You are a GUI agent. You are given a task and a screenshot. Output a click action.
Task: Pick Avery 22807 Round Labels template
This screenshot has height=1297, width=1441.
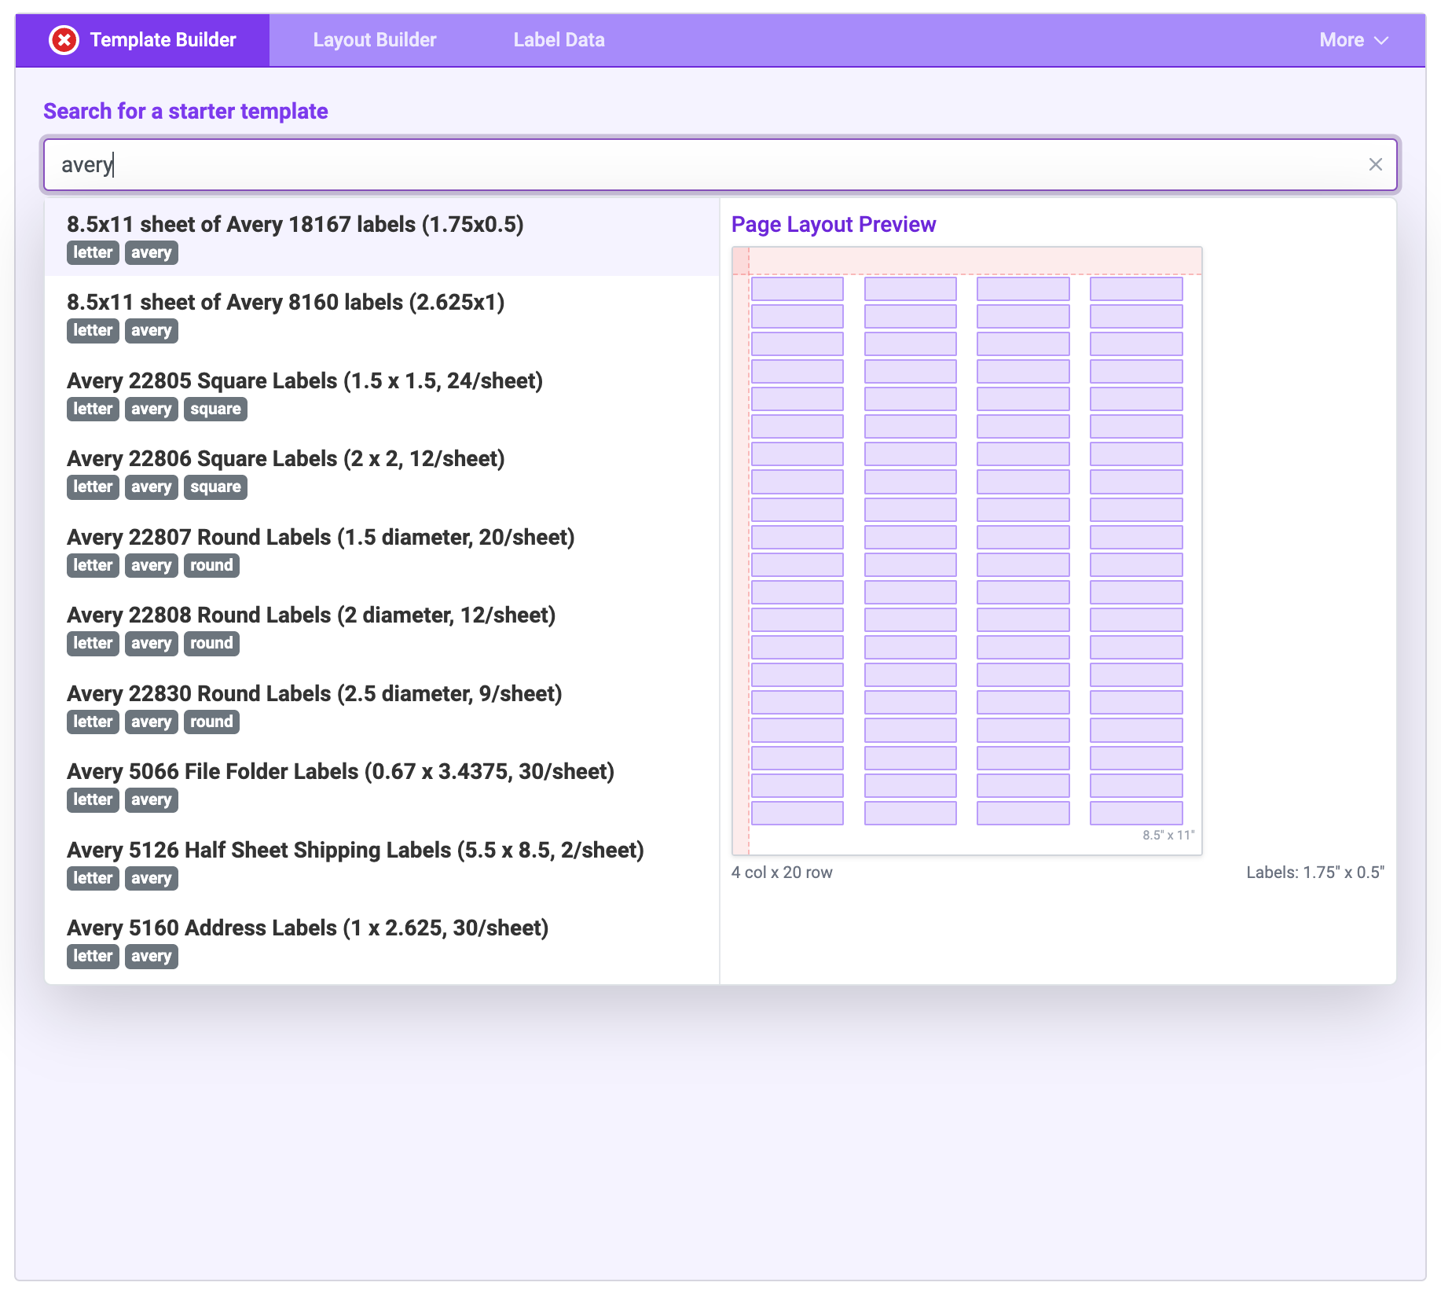tap(382, 549)
